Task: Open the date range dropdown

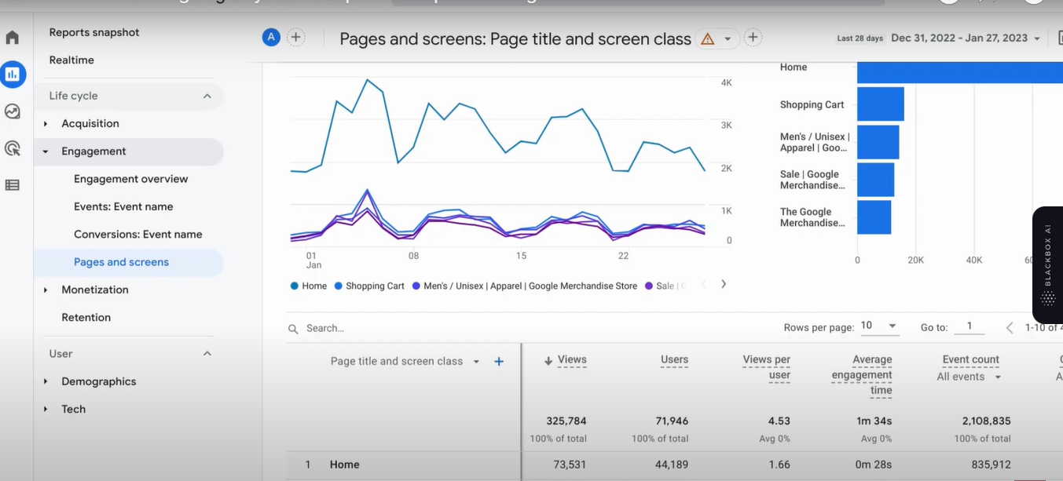Action: pos(1037,38)
